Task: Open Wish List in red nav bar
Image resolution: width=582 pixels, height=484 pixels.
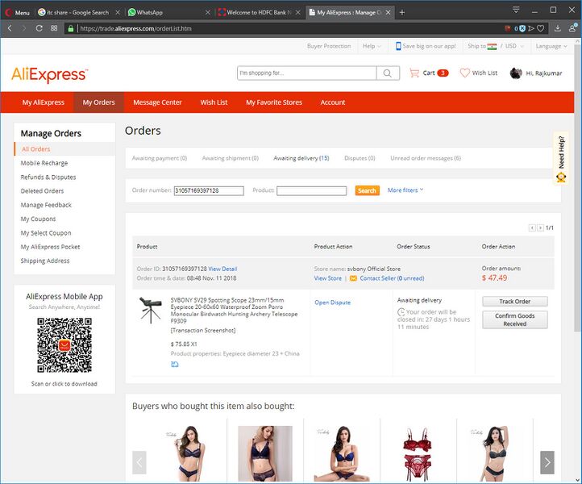Action: (214, 102)
